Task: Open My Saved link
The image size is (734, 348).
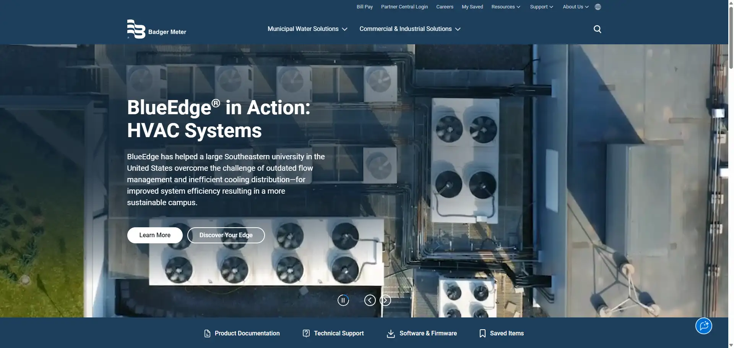Action: [x=472, y=7]
